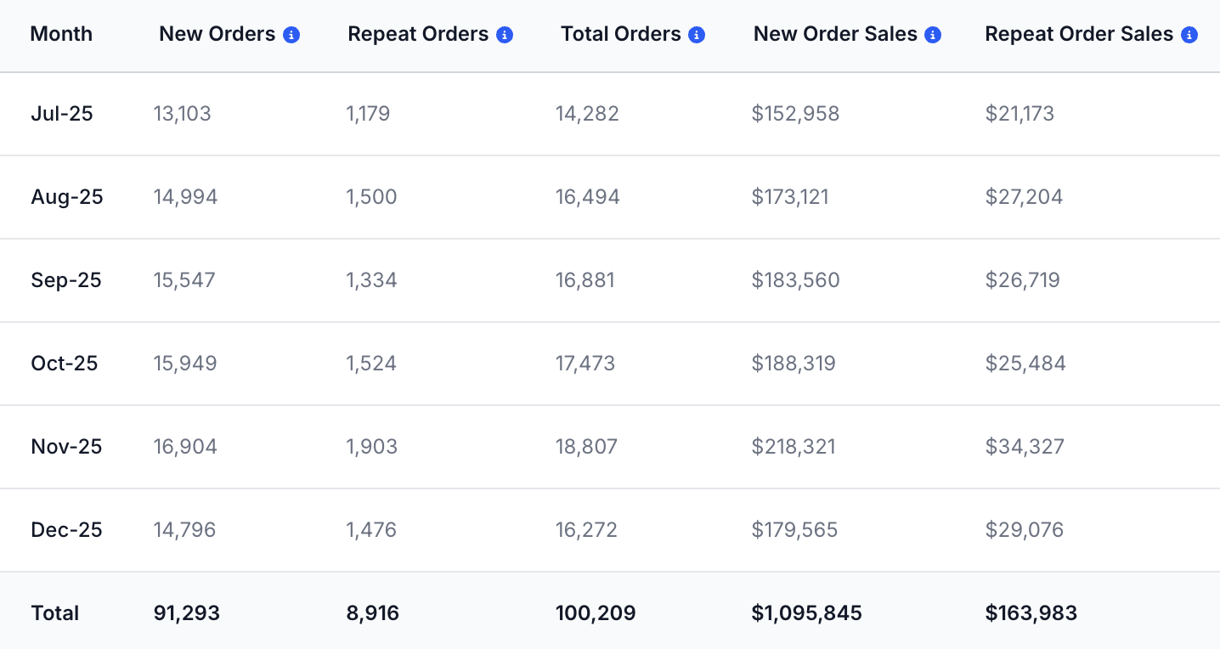
Task: Click the Oct-25 month label
Action: [x=65, y=363]
